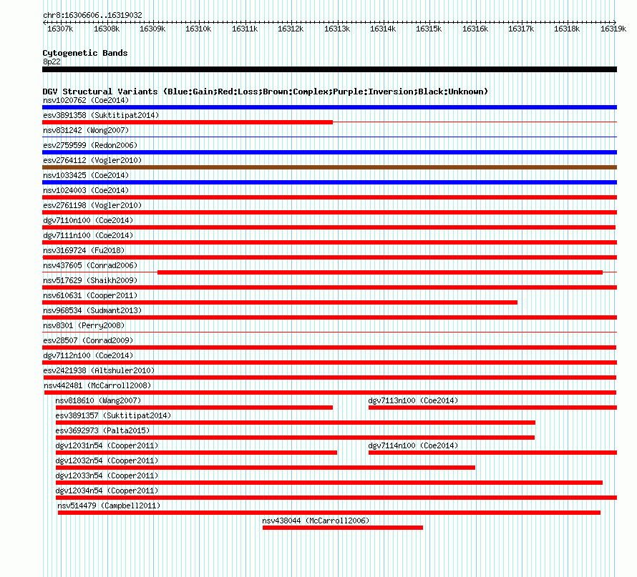
Task: Click the Cytogenetic Bands track title
Action: point(85,53)
